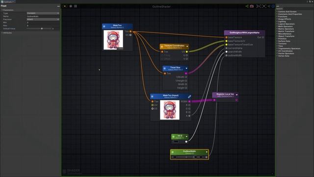
Task: Expand Textures category in palette
Action: [x=282, y=44]
